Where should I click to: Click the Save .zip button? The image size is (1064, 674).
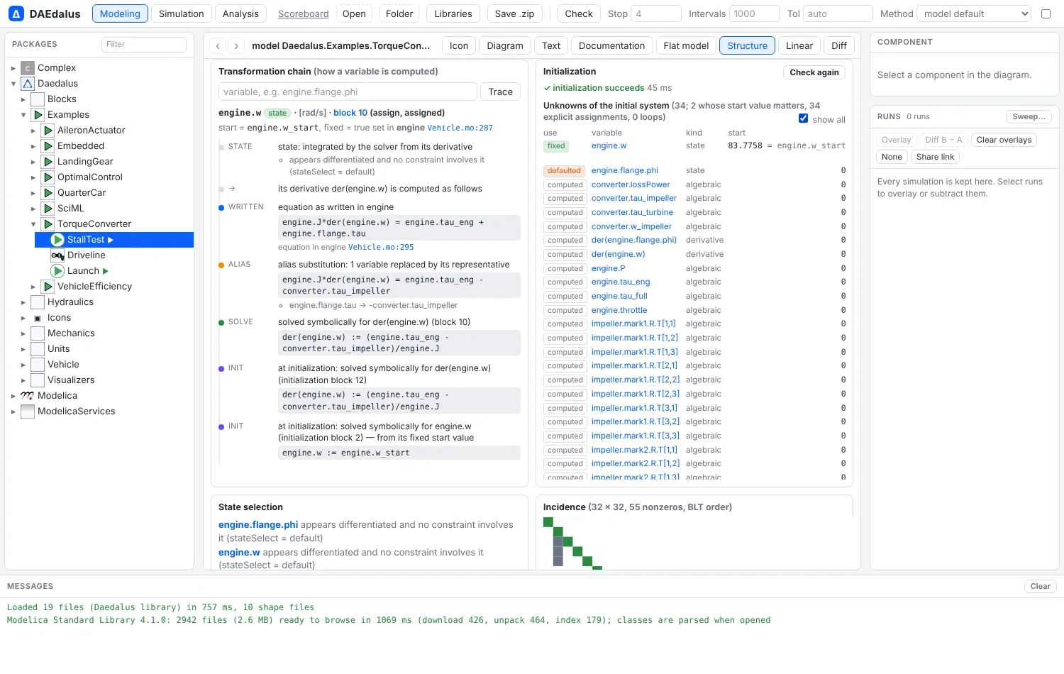[514, 13]
